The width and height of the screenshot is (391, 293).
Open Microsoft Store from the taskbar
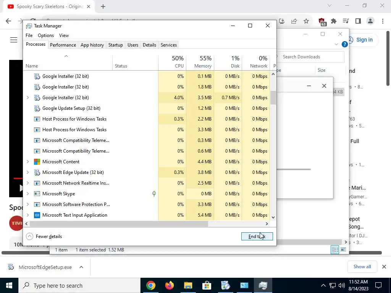[207, 285]
